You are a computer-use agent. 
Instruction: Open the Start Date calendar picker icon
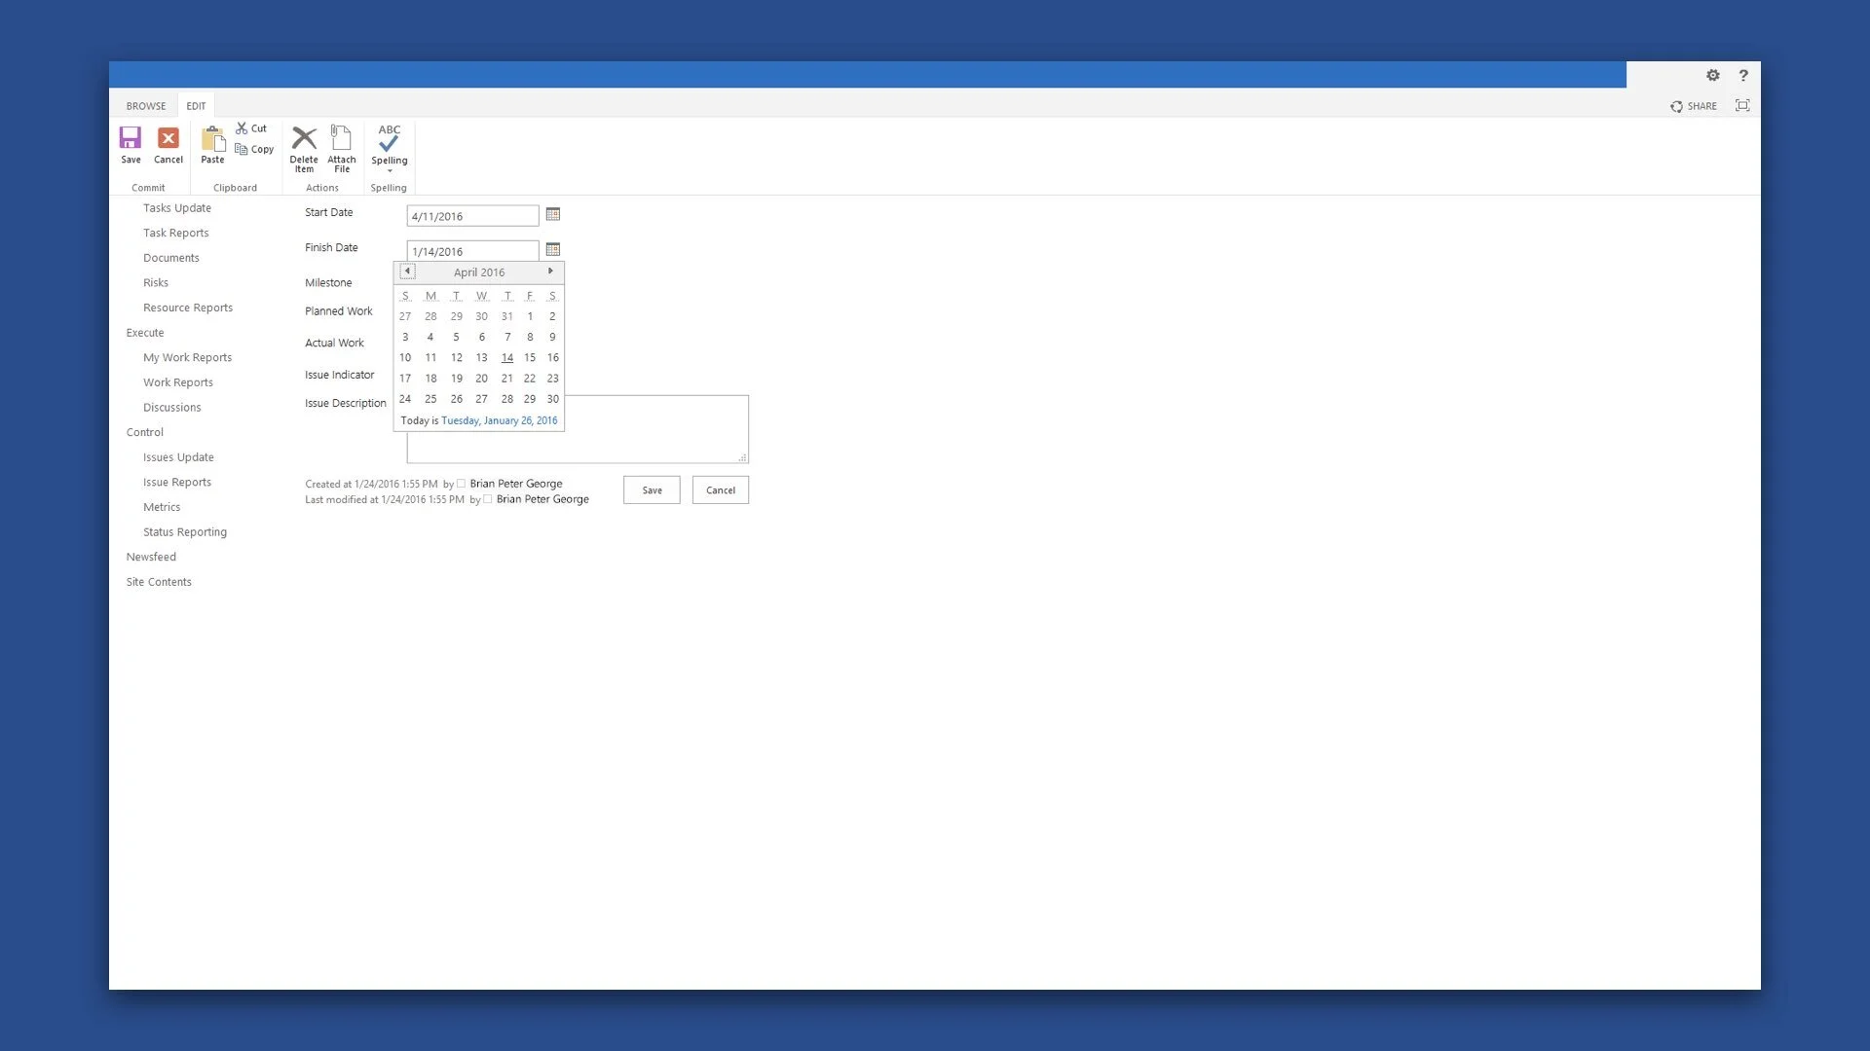click(x=553, y=215)
